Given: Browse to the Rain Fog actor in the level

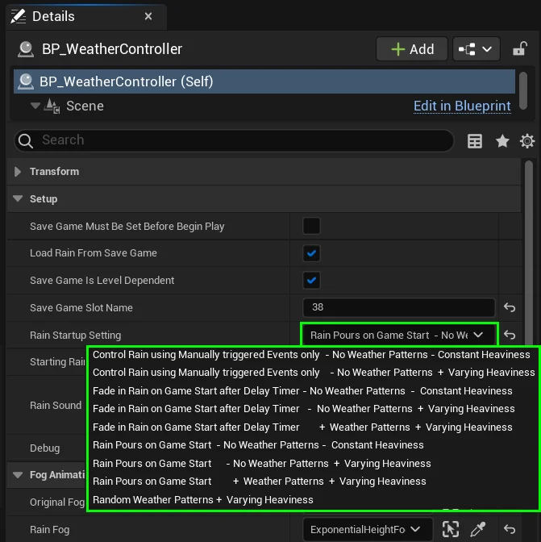Looking at the screenshot, I should pos(451,529).
